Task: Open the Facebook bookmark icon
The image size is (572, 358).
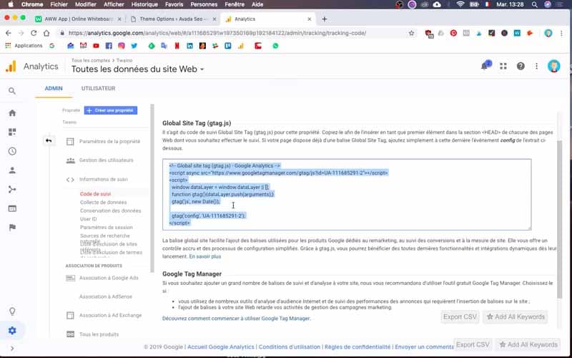Action: (x=109, y=46)
